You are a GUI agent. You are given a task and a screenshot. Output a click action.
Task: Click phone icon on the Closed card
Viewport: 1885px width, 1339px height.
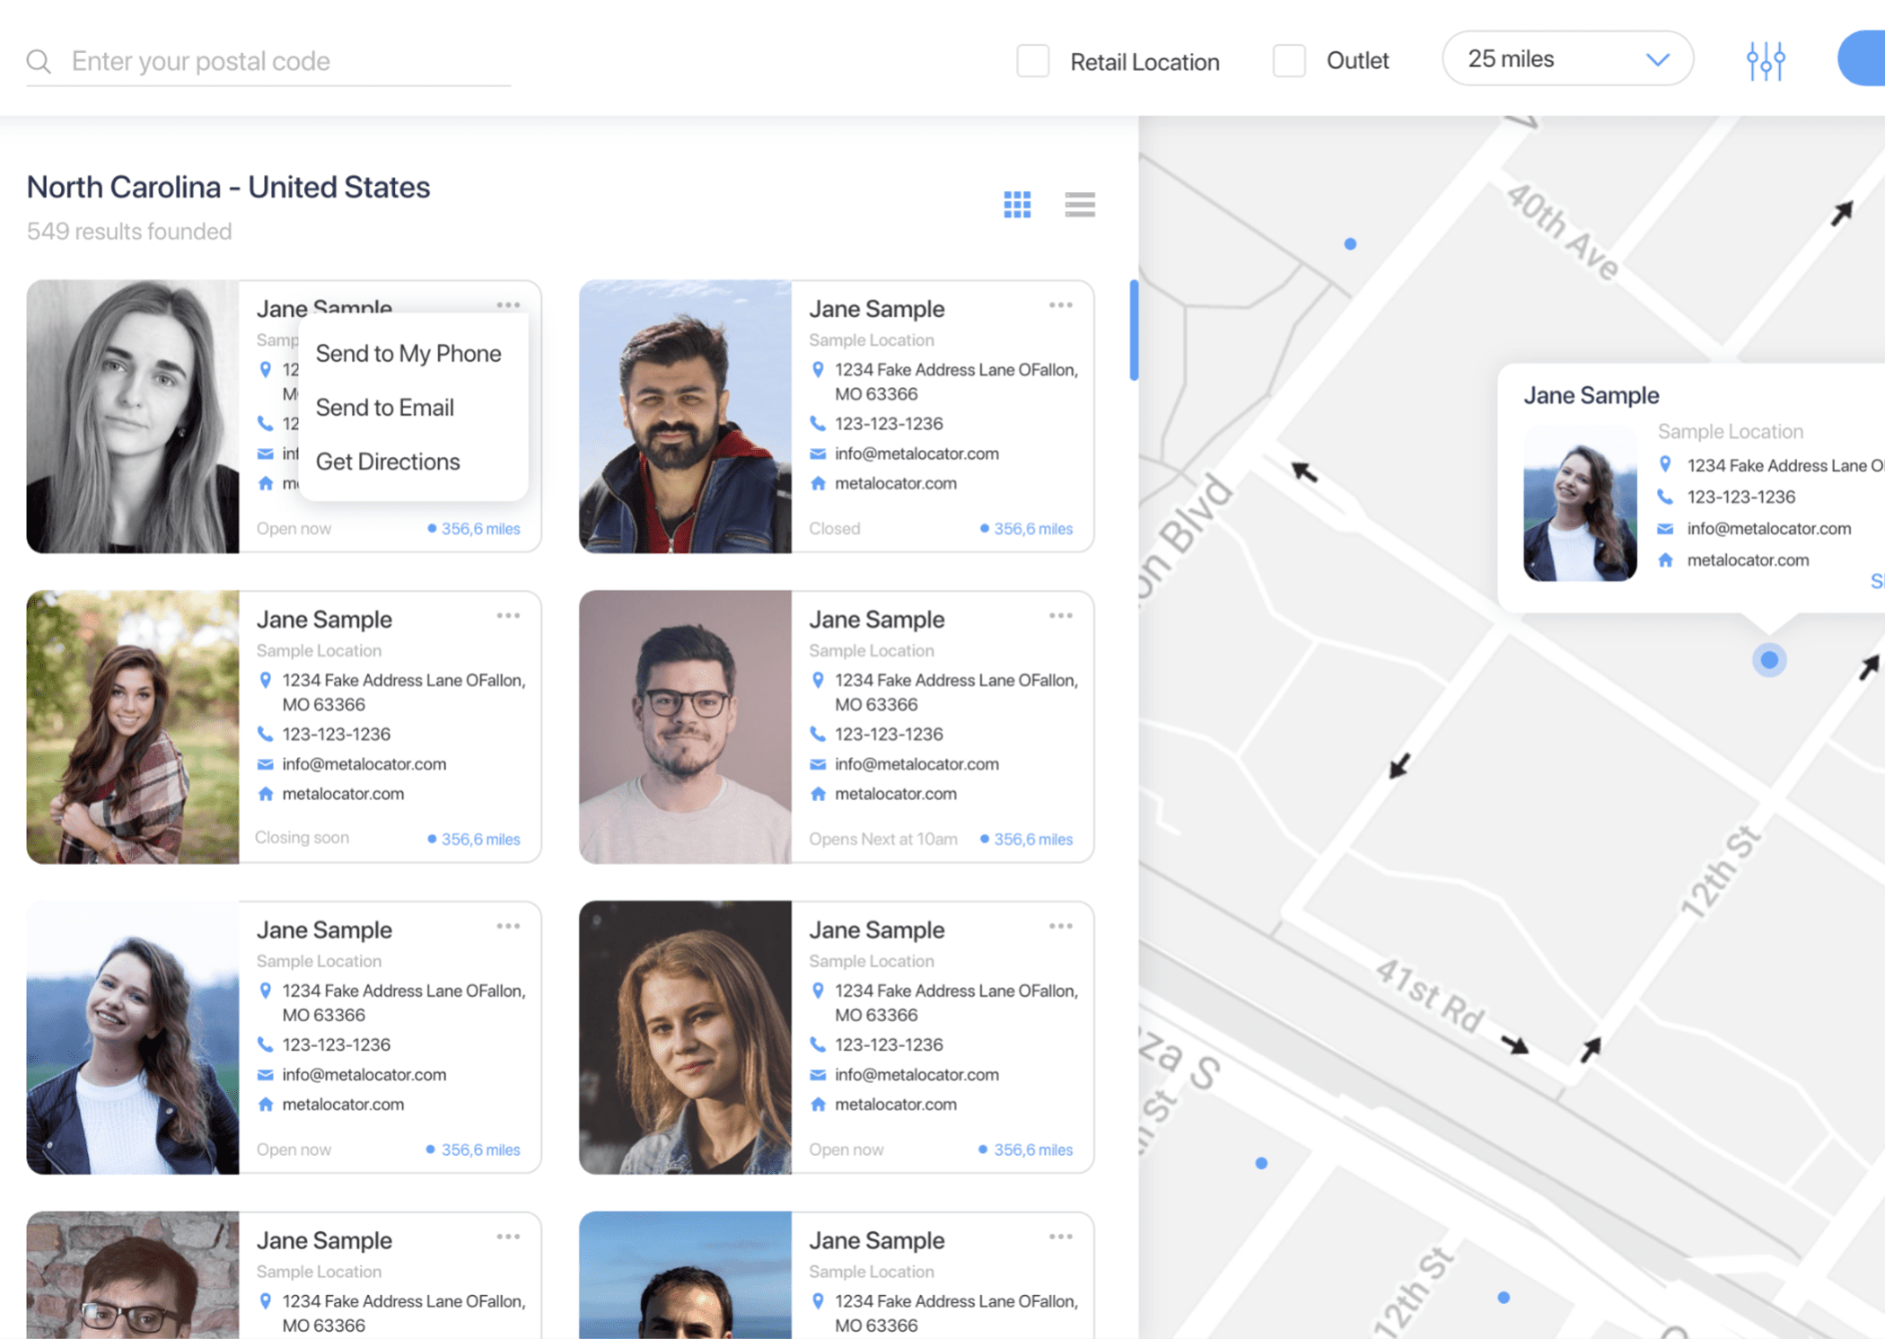coord(818,423)
